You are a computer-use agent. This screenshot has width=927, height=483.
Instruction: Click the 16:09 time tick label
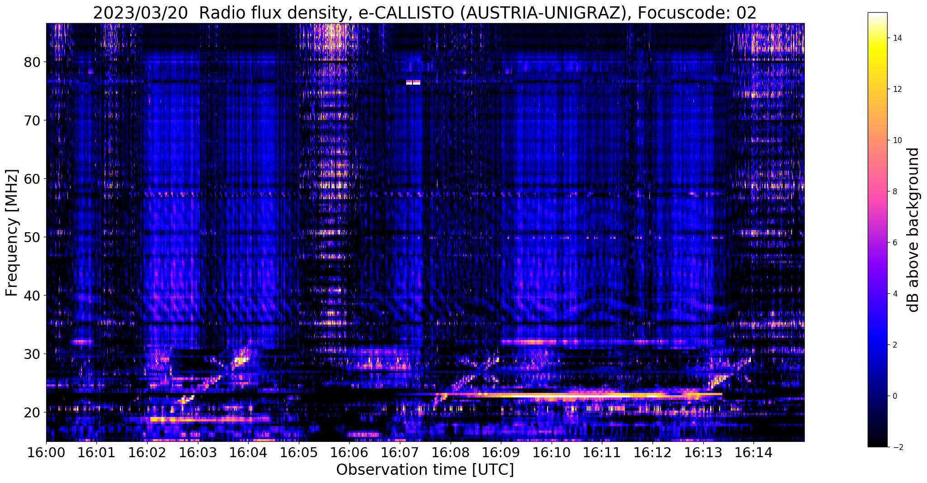click(501, 453)
